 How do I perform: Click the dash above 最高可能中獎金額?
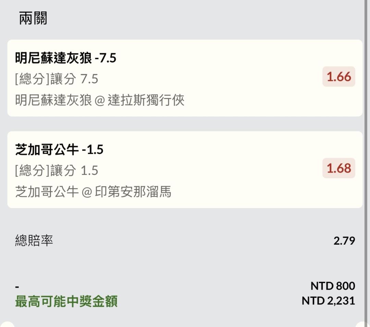[x=17, y=287]
